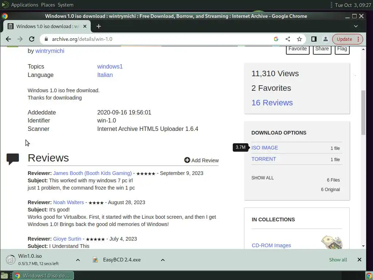Viewport: 373px width, 280px height.
Task: Open Gioye Surtin reviewer profile
Action: click(x=67, y=239)
